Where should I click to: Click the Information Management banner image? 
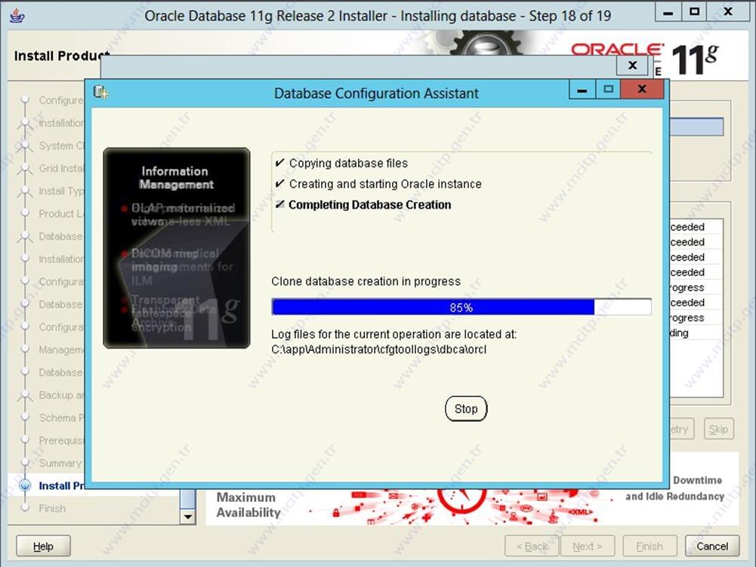coord(177,248)
